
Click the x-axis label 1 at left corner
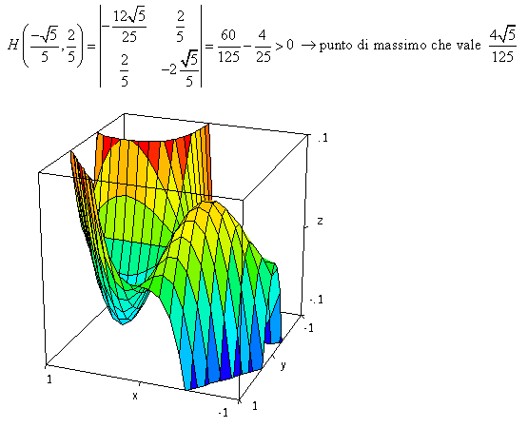click(49, 379)
